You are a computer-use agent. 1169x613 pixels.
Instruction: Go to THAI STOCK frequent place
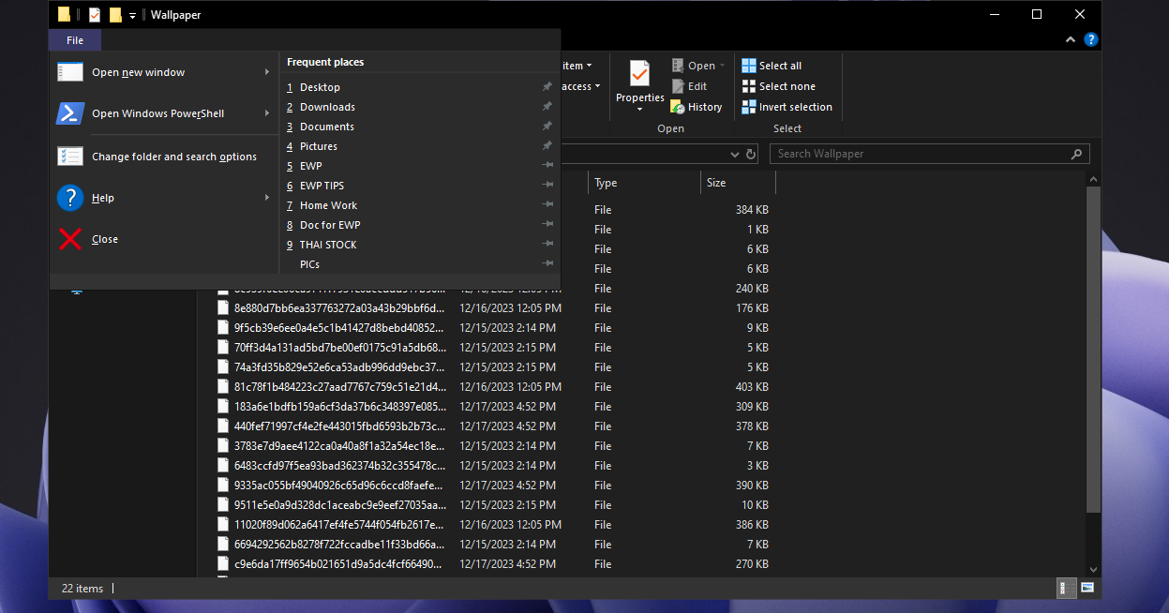point(420,245)
